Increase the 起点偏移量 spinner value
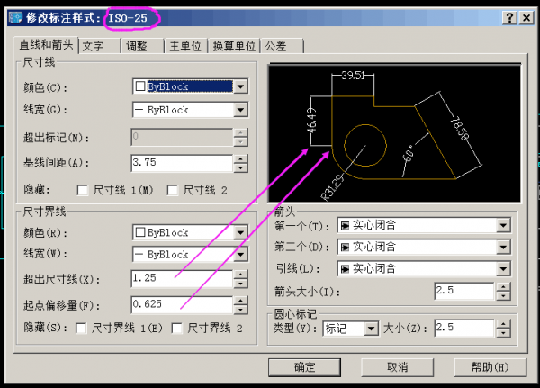540x388 pixels. click(x=240, y=300)
